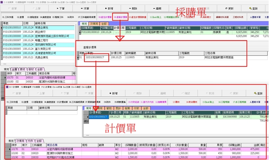Click 刪除 button in 採購單 window
The height and width of the screenshot is (160, 269).
[133, 9]
